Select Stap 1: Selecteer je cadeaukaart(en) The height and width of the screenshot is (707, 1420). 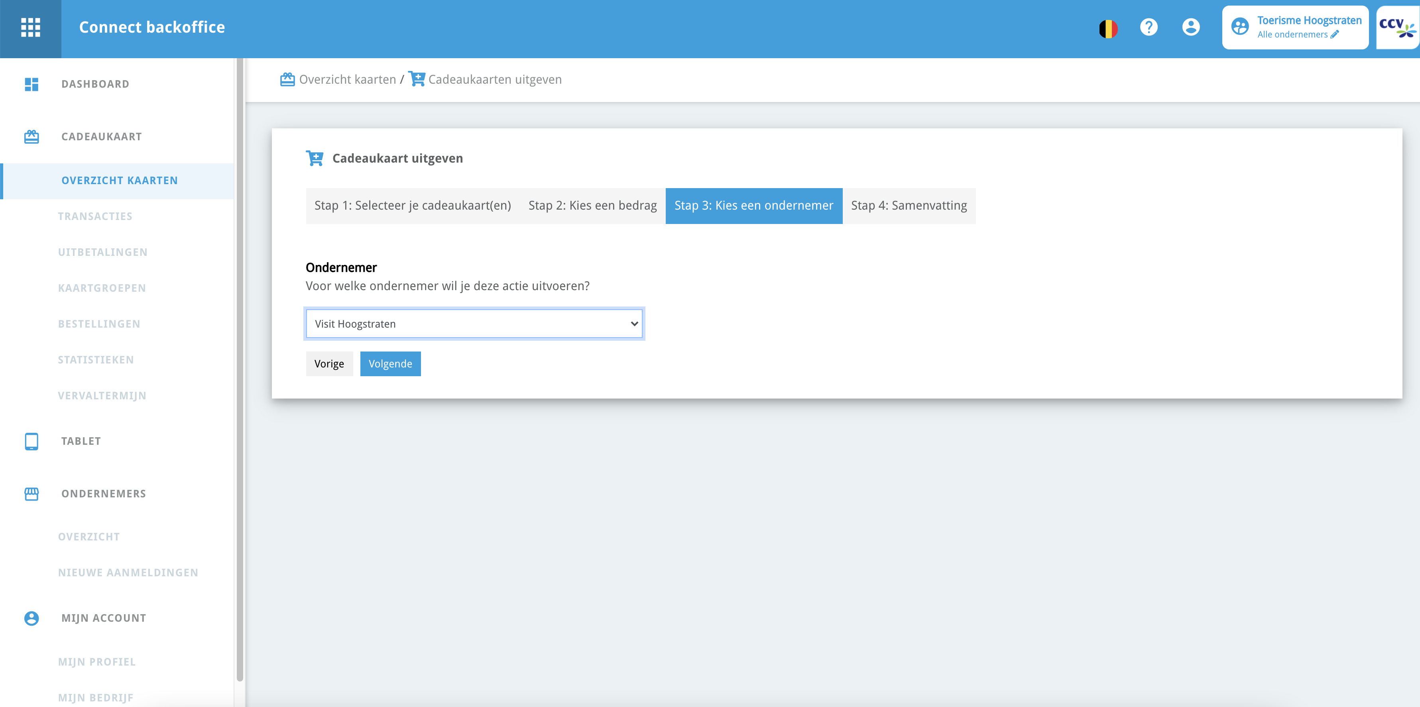click(412, 206)
